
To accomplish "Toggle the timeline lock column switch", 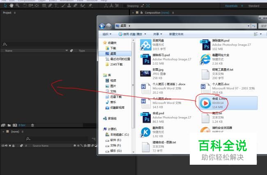I will (x=13, y=146).
